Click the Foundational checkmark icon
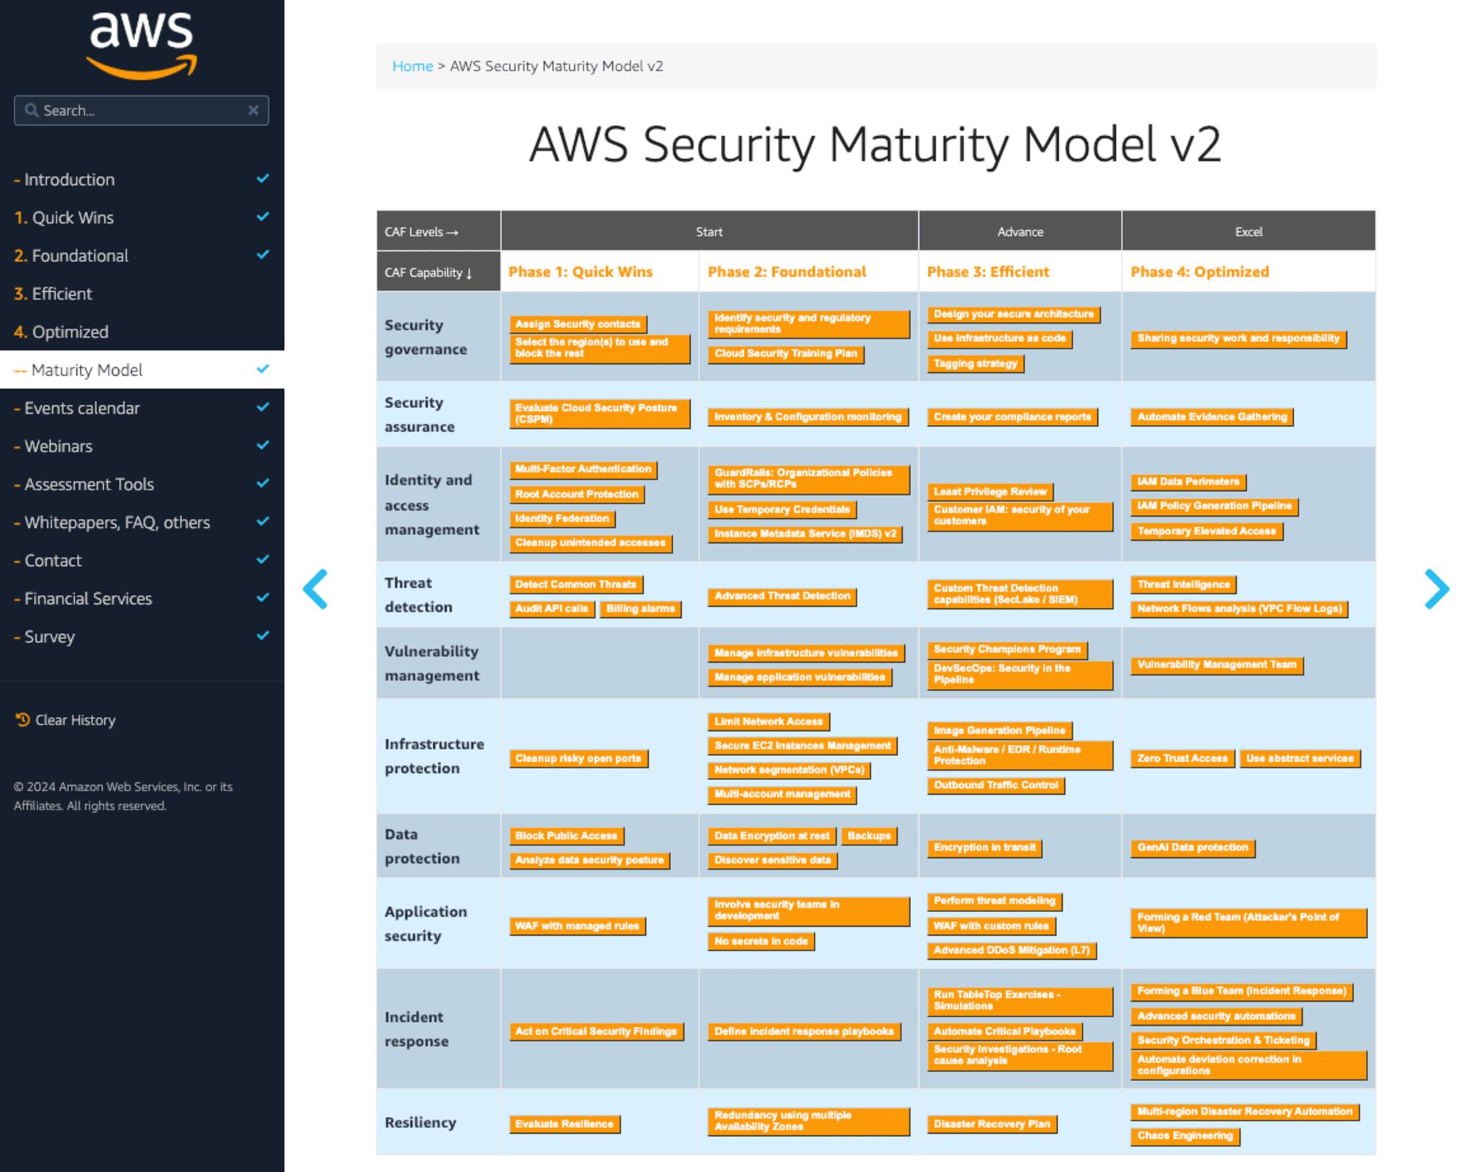 (x=263, y=255)
